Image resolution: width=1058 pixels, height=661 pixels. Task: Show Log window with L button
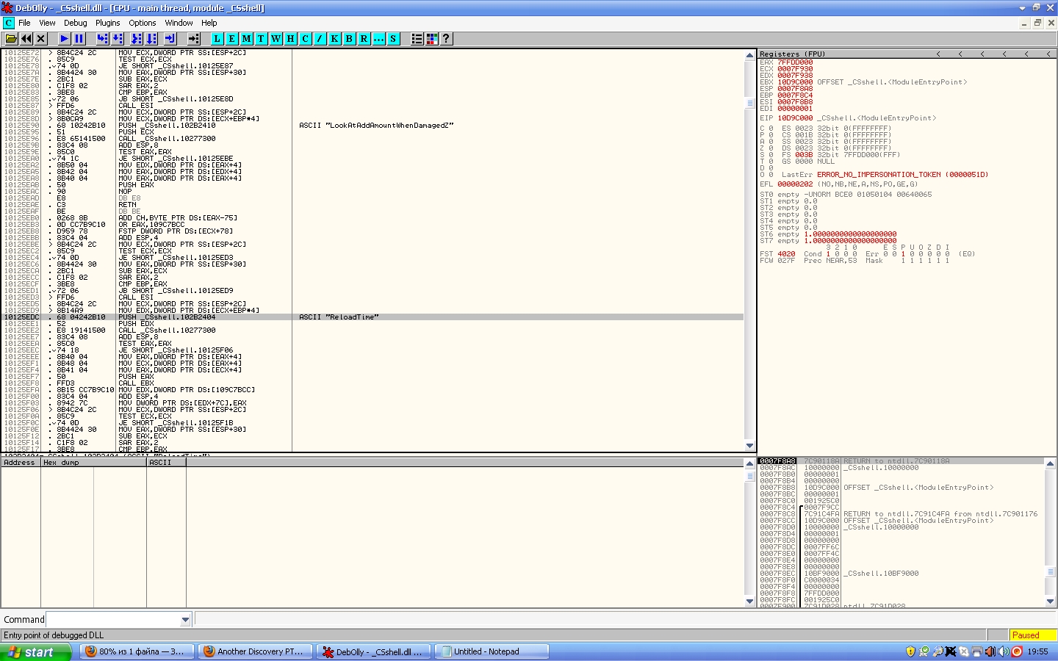[x=217, y=38]
